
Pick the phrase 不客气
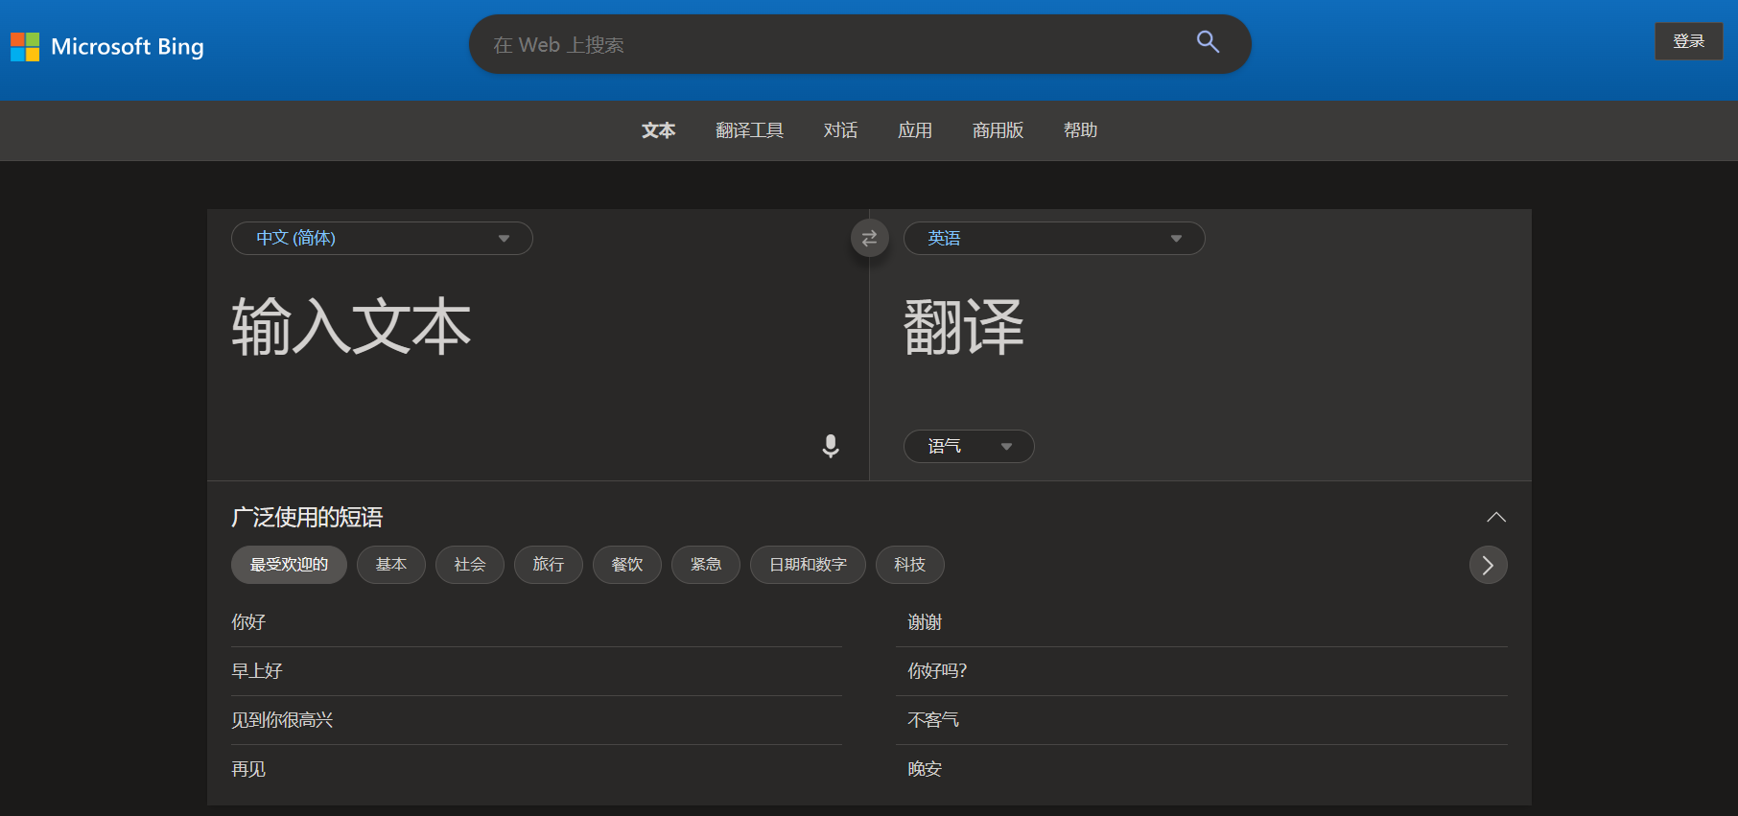point(933,720)
